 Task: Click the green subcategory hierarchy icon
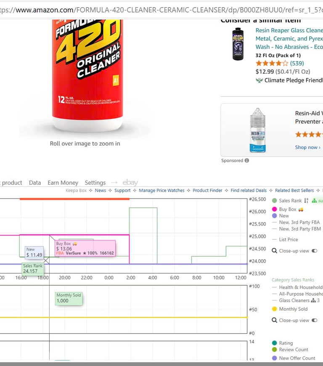coord(314,201)
